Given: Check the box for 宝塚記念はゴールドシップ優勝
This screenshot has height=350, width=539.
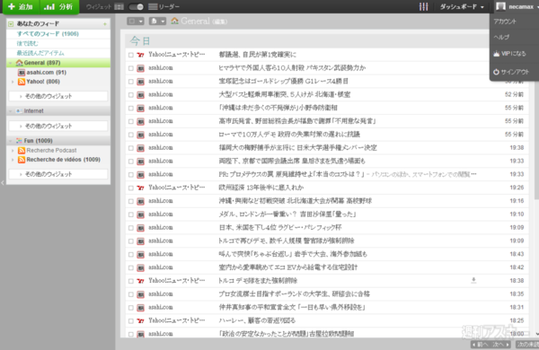Looking at the screenshot, I should 130,82.
